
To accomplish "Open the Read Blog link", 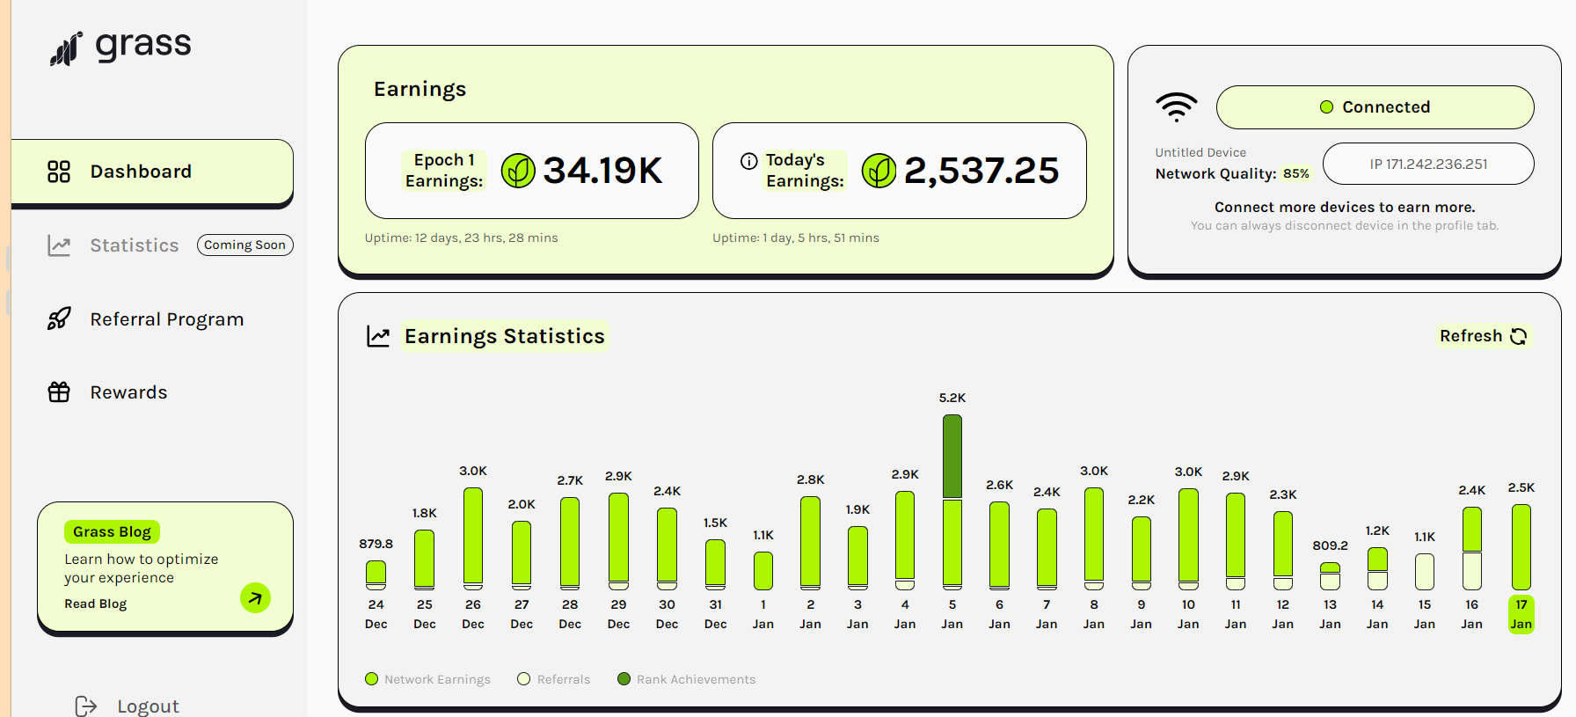I will tap(96, 604).
